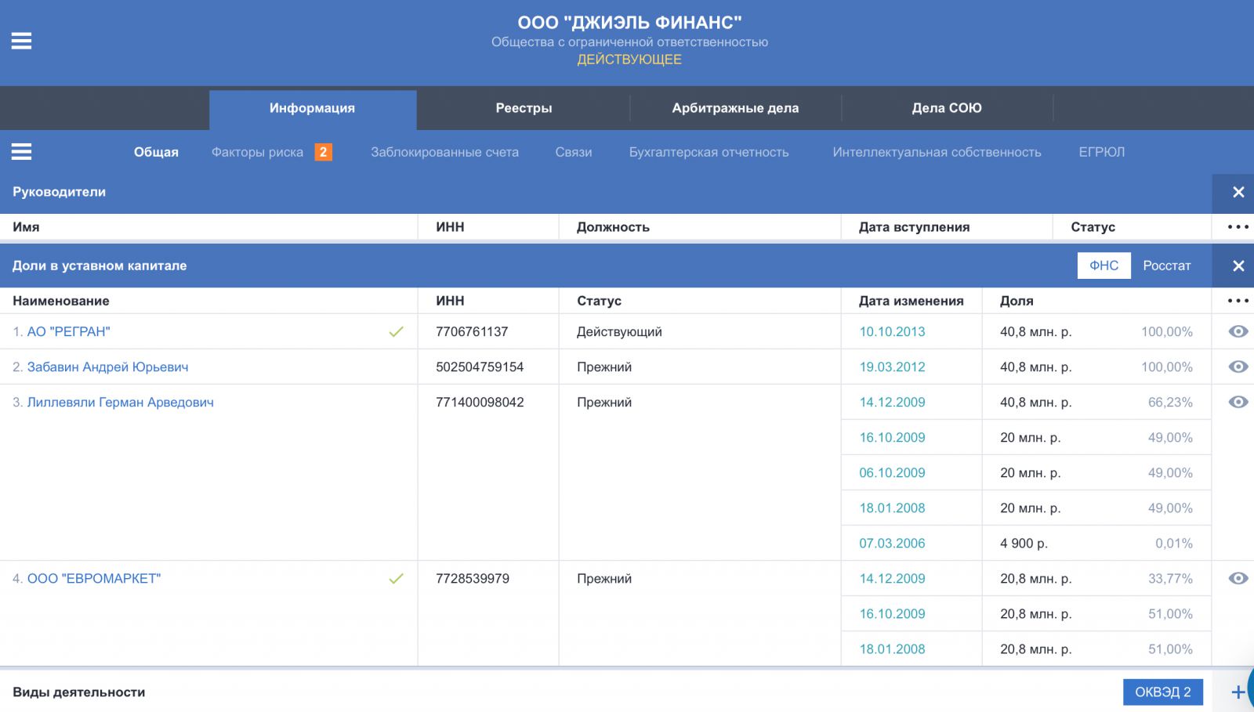Open the ЕГРЮЛ subtab

tap(1101, 152)
